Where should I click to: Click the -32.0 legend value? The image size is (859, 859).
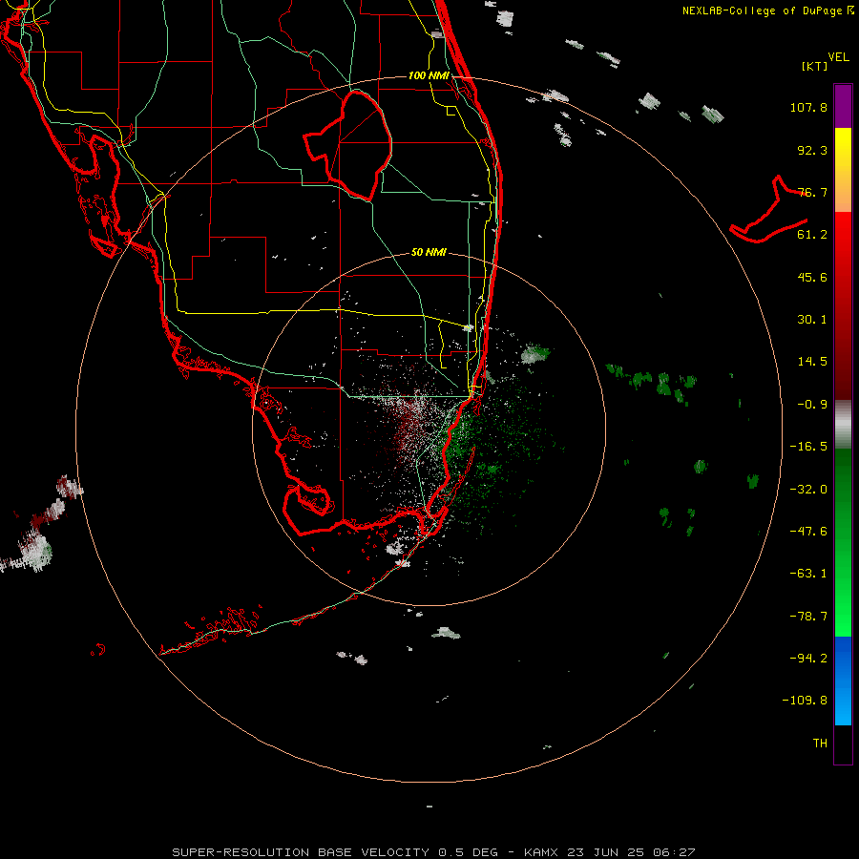tap(808, 490)
